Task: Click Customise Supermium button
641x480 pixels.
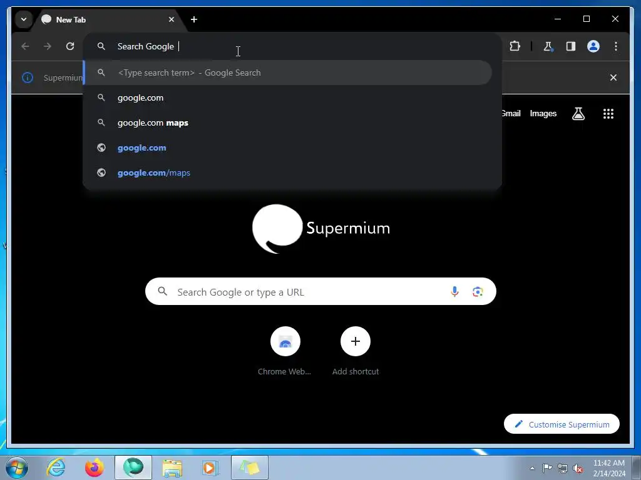Action: [x=562, y=424]
